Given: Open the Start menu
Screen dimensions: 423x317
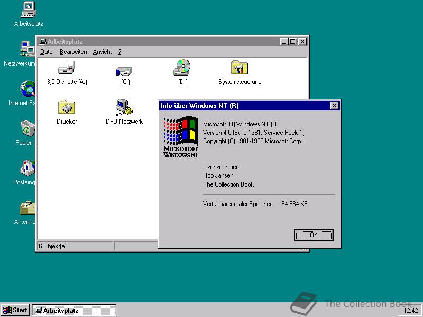Looking at the screenshot, I should coord(15,310).
